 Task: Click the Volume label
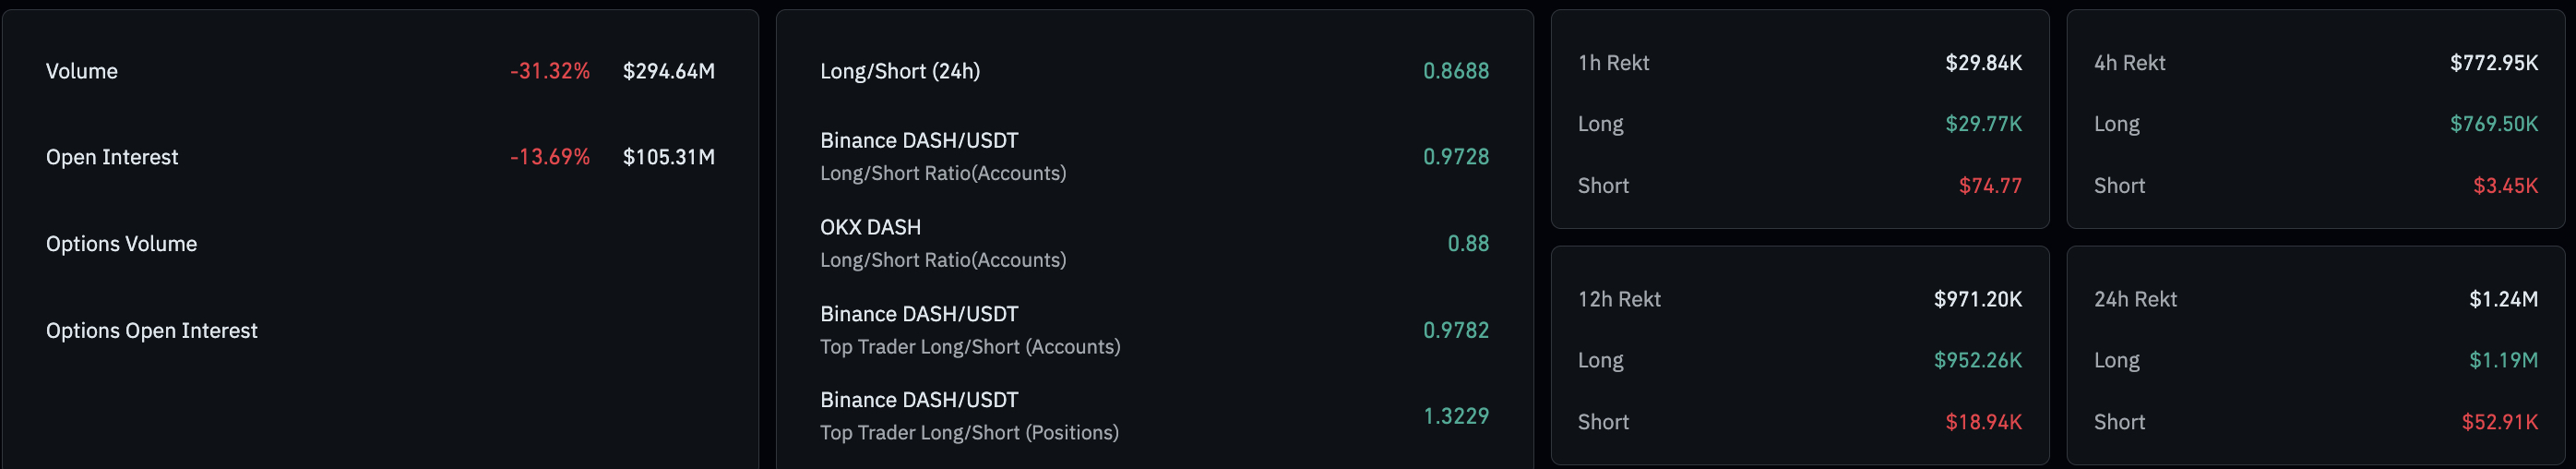pos(82,71)
